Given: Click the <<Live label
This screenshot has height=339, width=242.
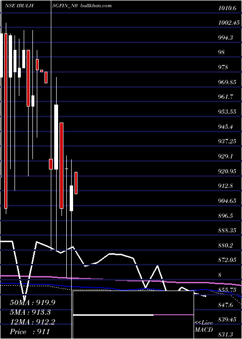Looking at the screenshot, I should (x=204, y=323).
